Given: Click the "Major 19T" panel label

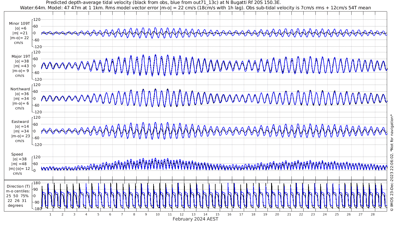Looking at the screenshot, I should point(21,56).
